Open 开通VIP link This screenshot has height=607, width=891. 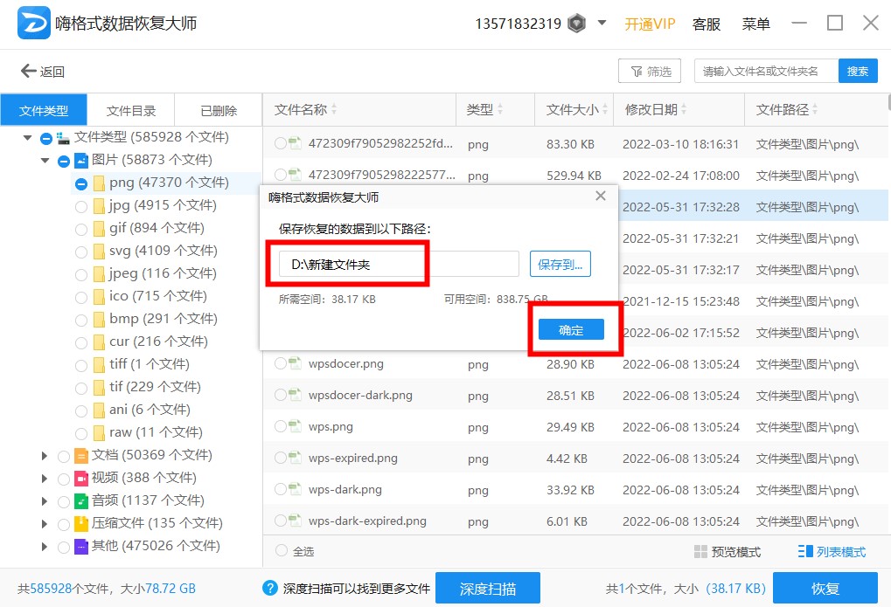pos(650,24)
